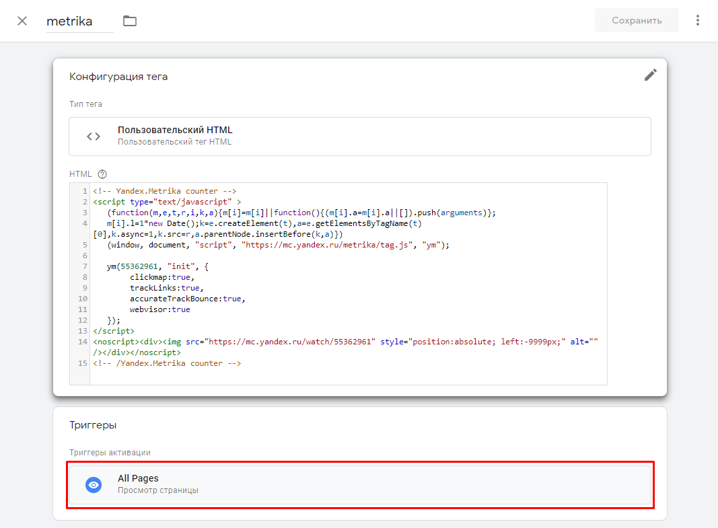Place cursor on clickmap:true code line
The image size is (718, 528).
[161, 277]
